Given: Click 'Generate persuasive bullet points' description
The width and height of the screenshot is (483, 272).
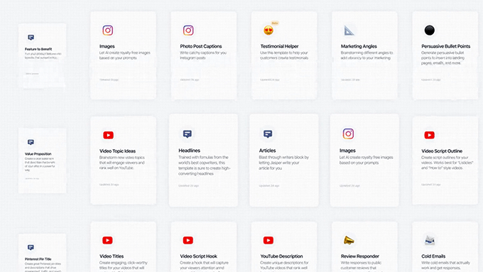Looking at the screenshot, I should pos(443,58).
